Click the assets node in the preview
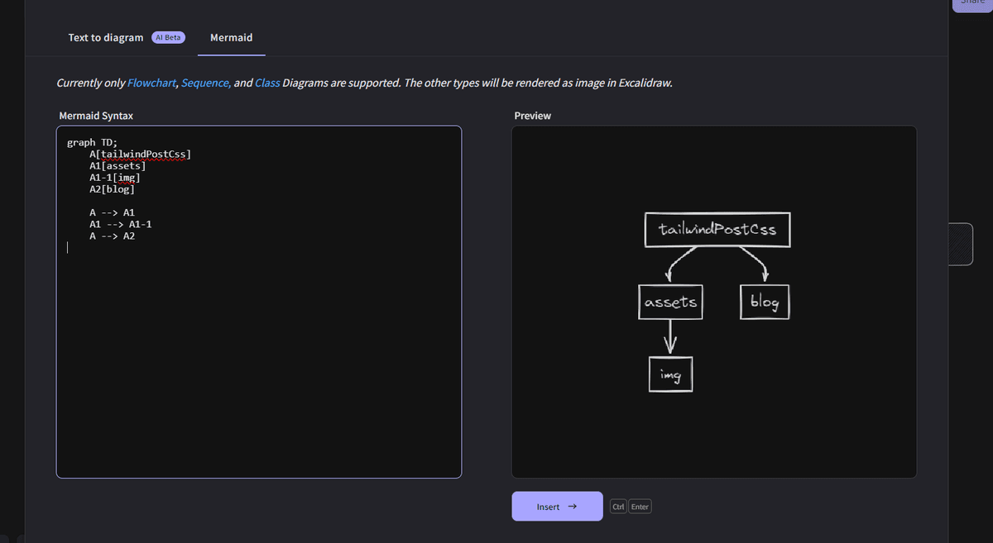Image resolution: width=993 pixels, height=543 pixels. coord(671,302)
